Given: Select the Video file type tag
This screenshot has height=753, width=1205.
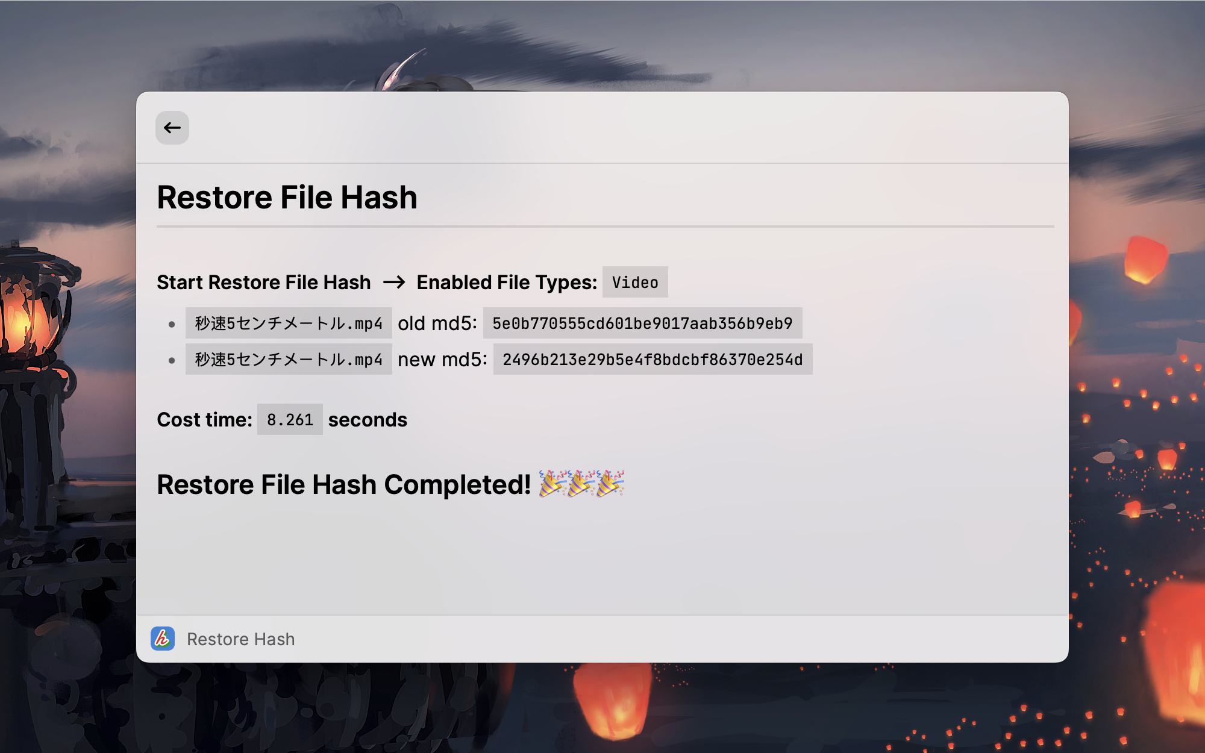Looking at the screenshot, I should 635,282.
